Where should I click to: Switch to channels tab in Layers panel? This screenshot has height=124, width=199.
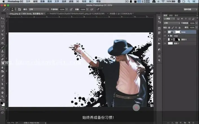[171, 15]
